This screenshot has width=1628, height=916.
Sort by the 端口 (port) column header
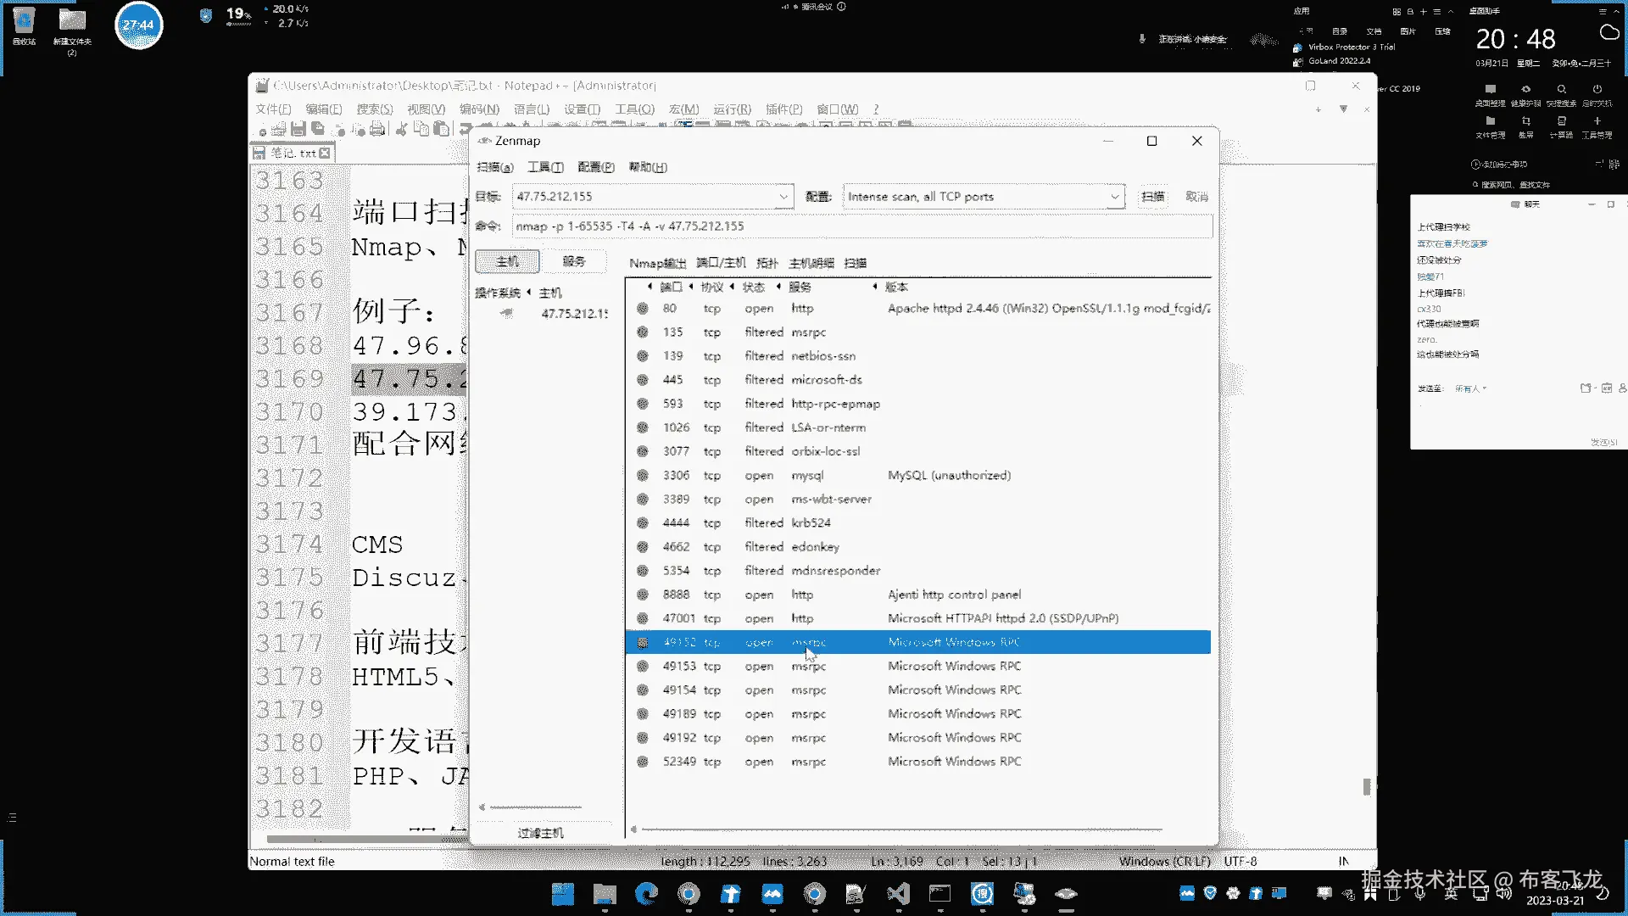click(x=671, y=287)
